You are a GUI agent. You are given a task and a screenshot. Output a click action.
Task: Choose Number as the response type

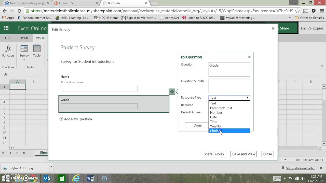(x=229, y=112)
